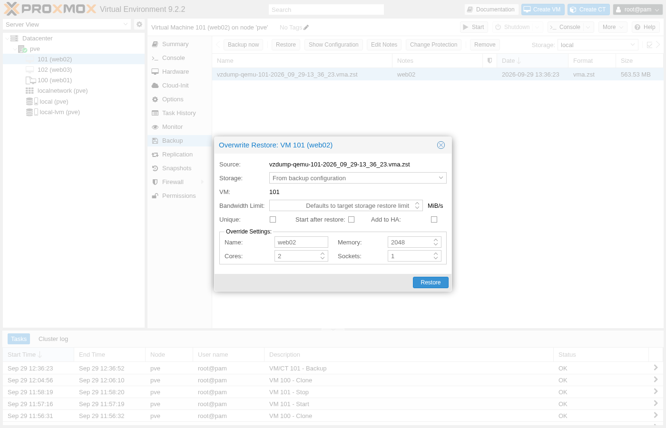The image size is (666, 428).
Task: Click the shield protected column header
Action: [x=490, y=60]
